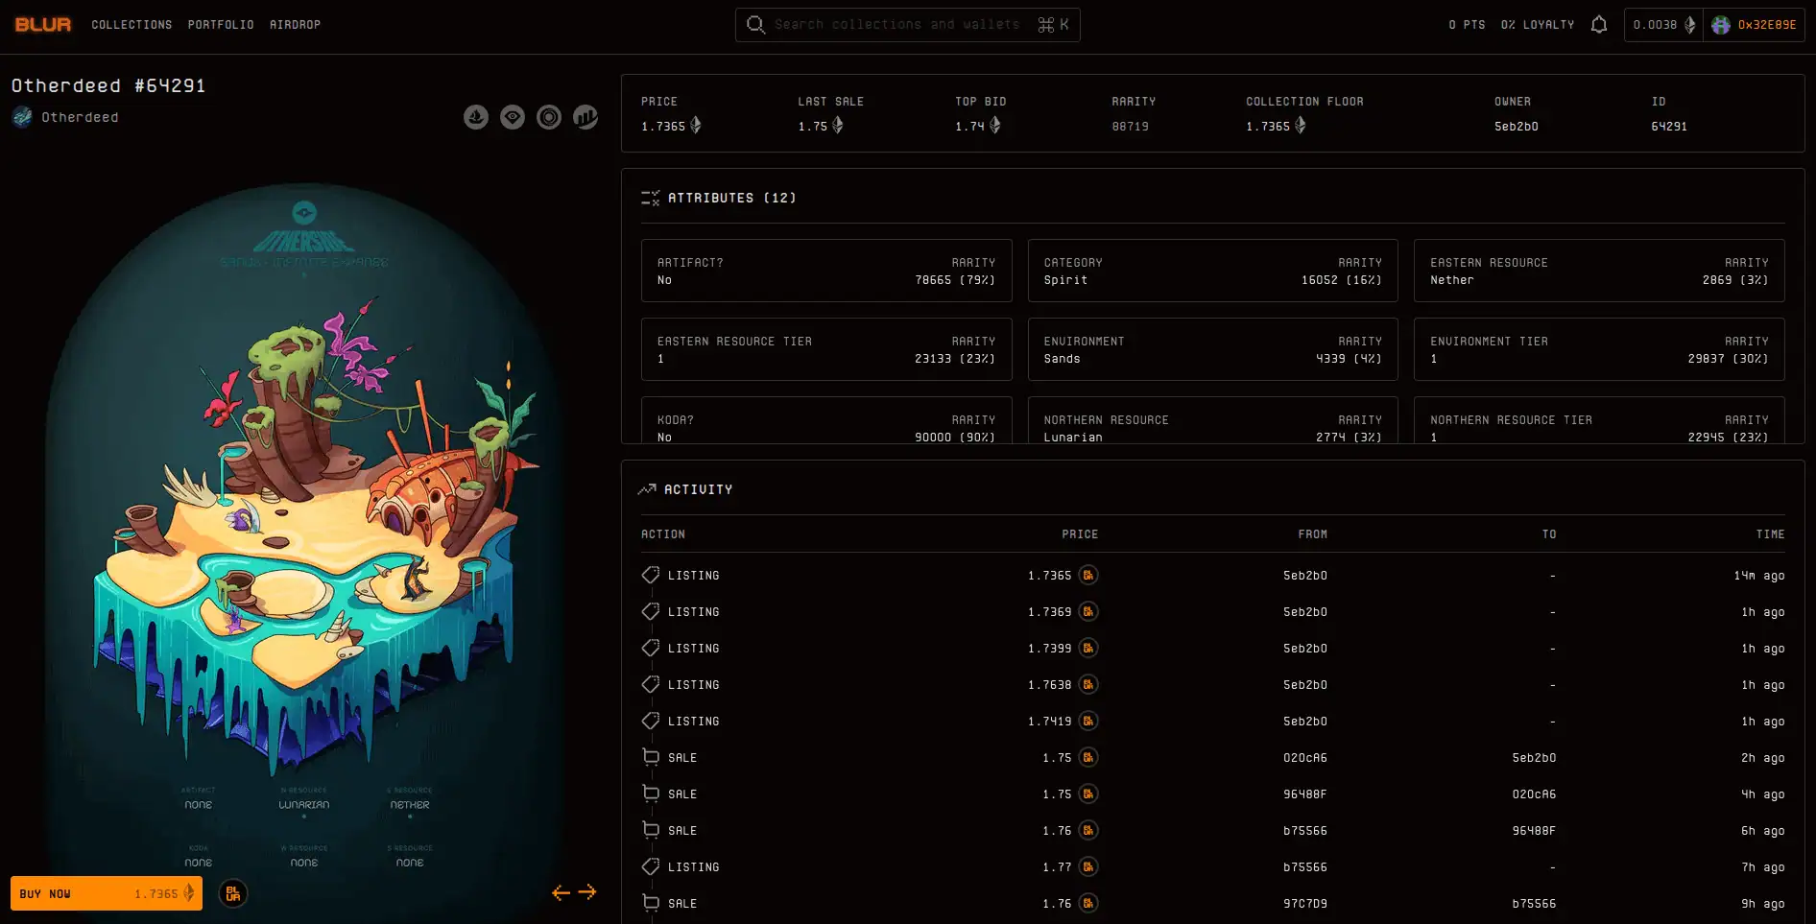Click the Activity section trend icon

click(647, 489)
